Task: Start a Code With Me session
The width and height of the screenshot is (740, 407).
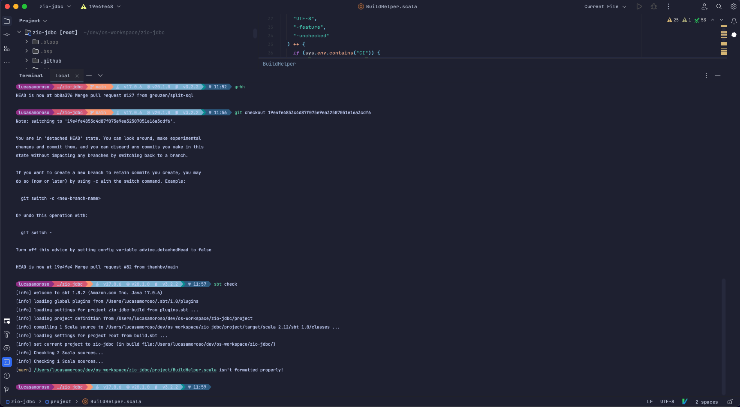Action: pyautogui.click(x=704, y=6)
